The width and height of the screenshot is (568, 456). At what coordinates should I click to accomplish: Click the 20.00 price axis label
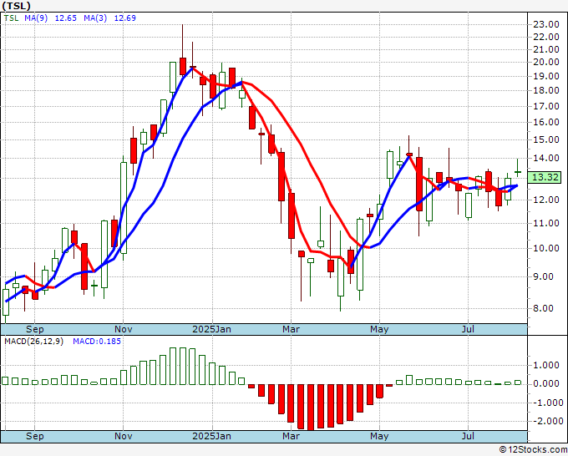[546, 62]
